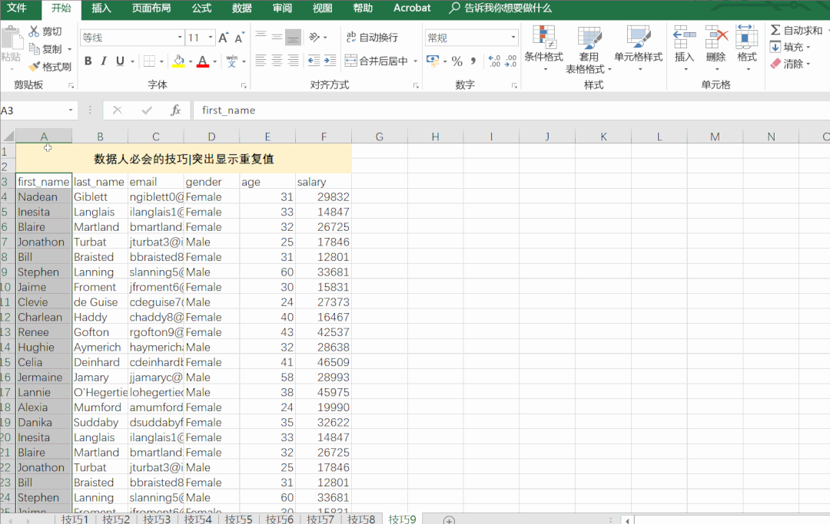Open number format (常规) dropdown

pos(513,38)
